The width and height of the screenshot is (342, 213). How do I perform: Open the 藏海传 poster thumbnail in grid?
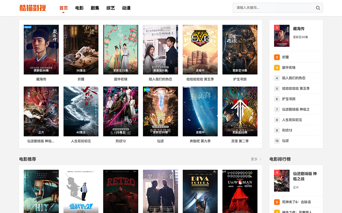tap(41, 50)
